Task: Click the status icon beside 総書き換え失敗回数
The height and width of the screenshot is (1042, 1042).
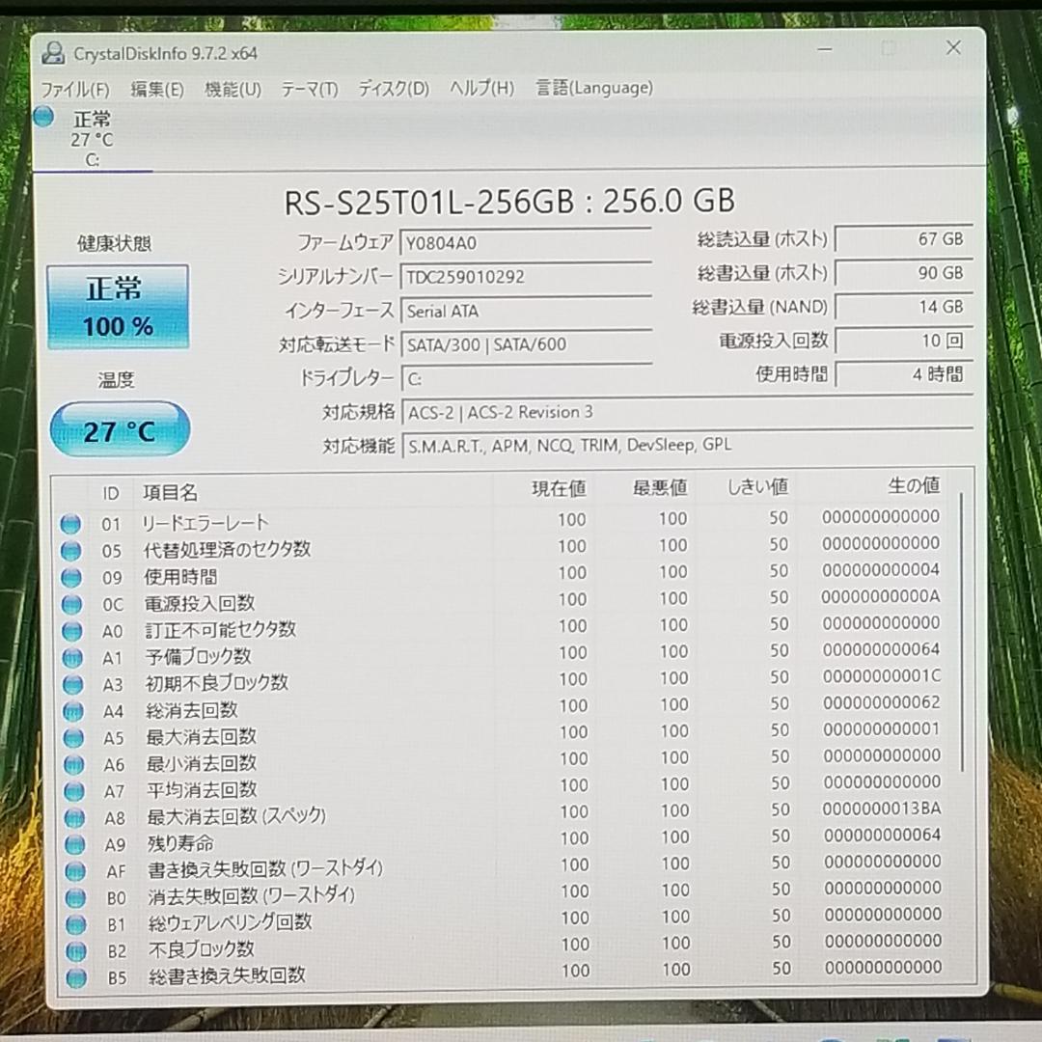Action: (x=71, y=975)
